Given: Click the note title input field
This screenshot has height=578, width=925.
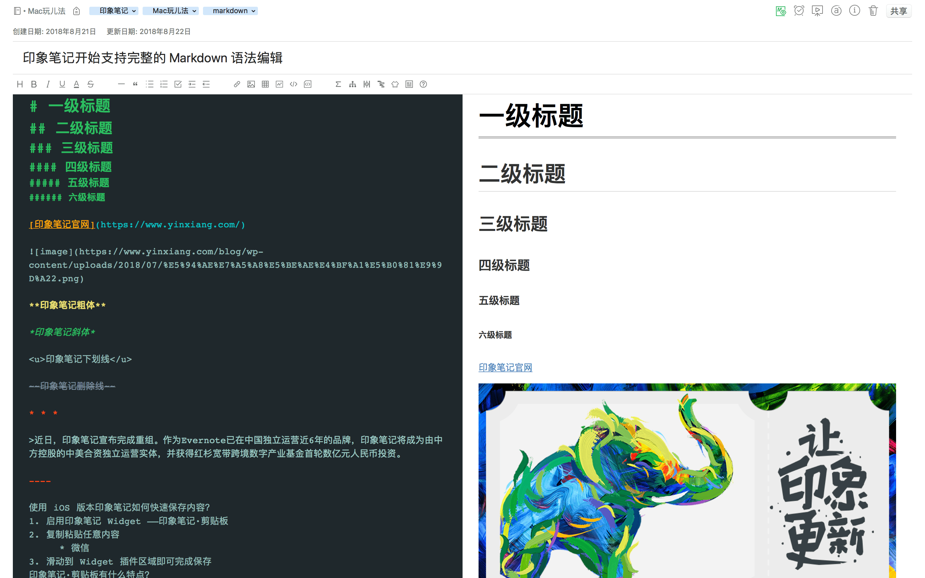Looking at the screenshot, I should click(463, 58).
